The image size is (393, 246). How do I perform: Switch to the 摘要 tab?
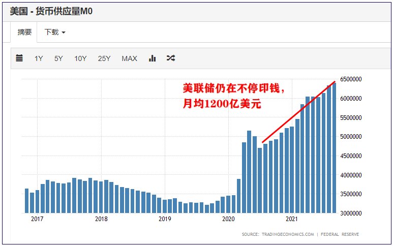[24, 32]
